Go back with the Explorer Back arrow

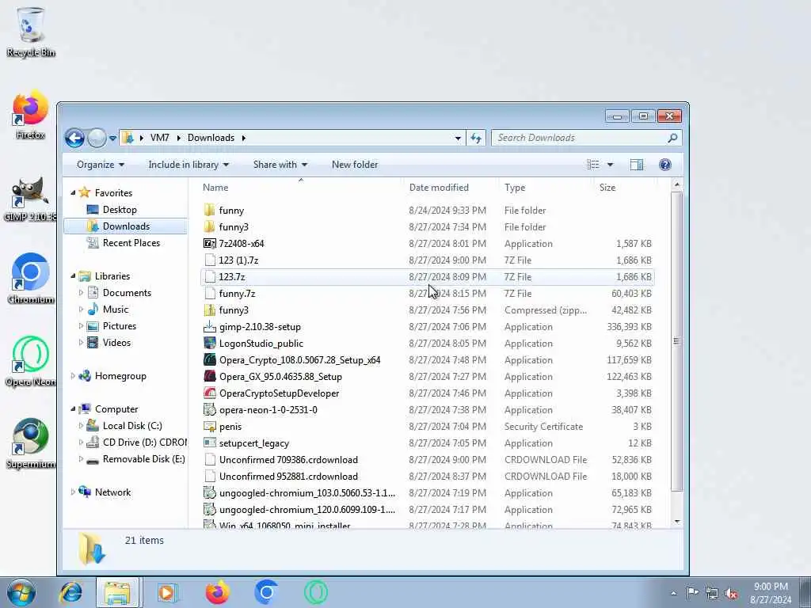point(74,138)
